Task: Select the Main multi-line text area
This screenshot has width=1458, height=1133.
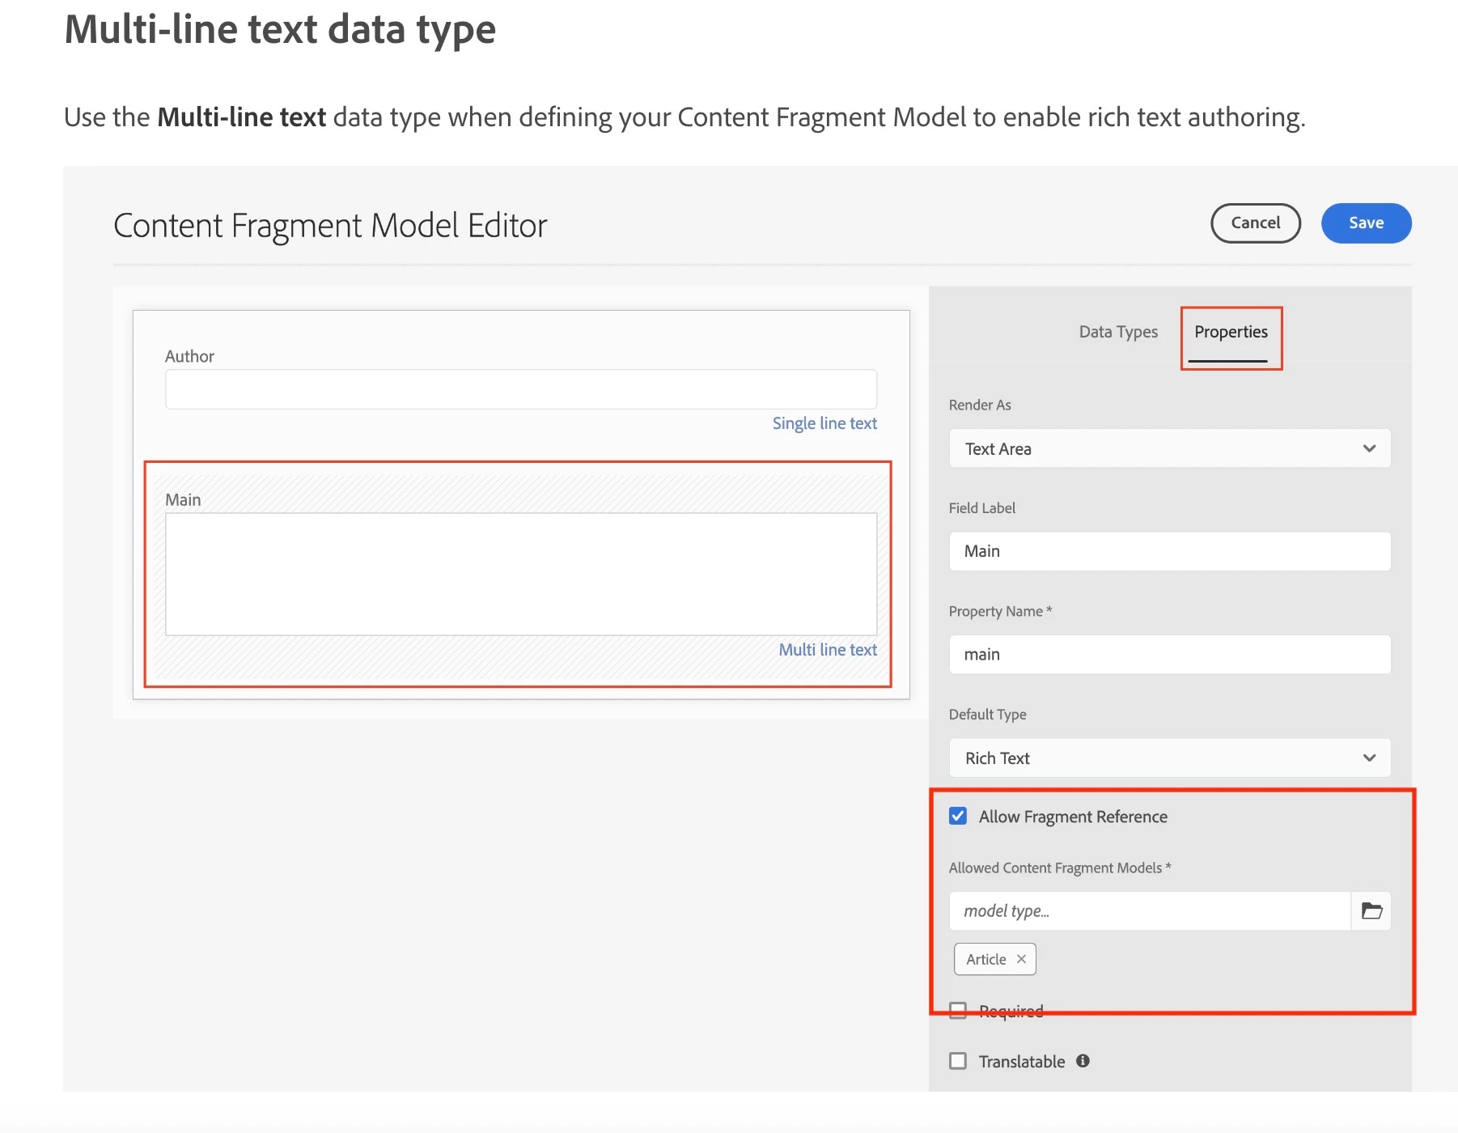Action: (x=520, y=574)
